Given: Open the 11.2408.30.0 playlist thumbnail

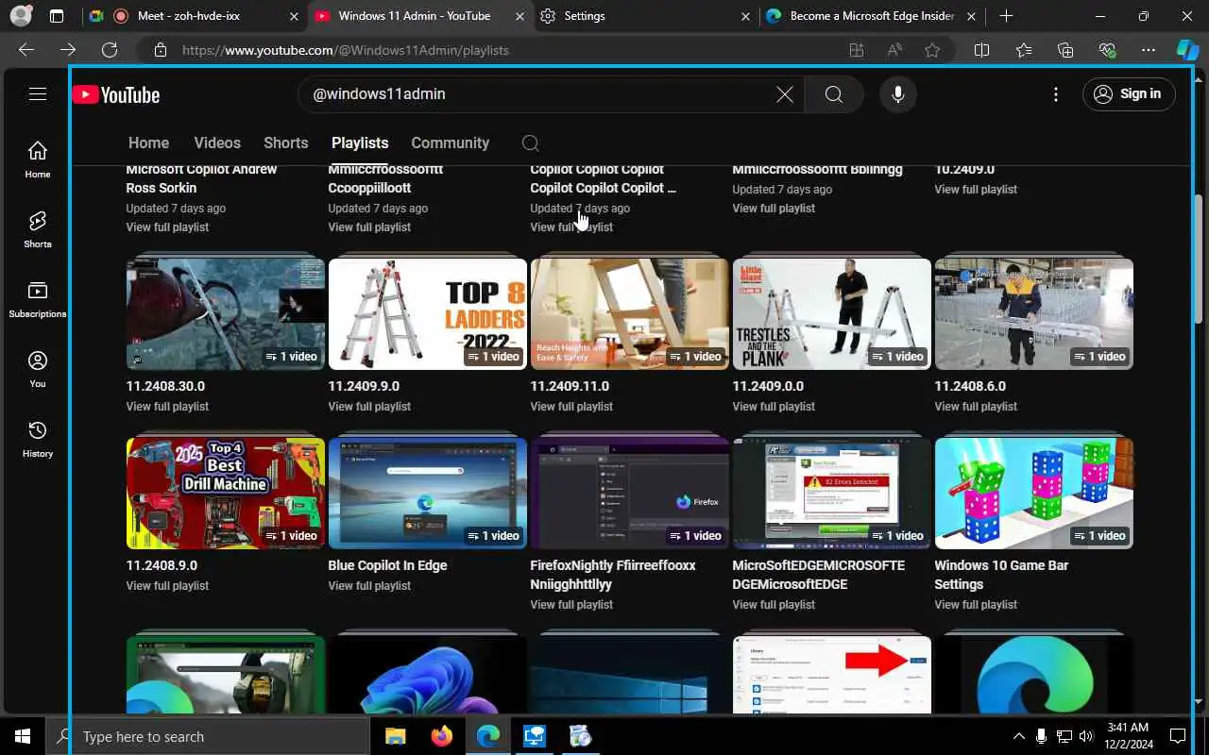Looking at the screenshot, I should click(226, 313).
